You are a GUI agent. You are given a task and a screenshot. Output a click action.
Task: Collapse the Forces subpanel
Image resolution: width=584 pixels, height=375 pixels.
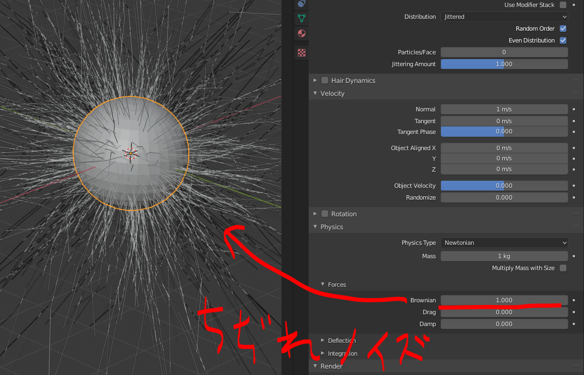tap(323, 285)
